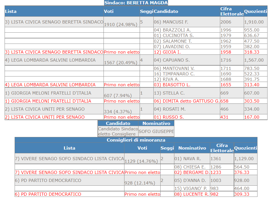
Task: Click non-elected candidate '03) BIASOTTO L.'
Action: [172, 85]
